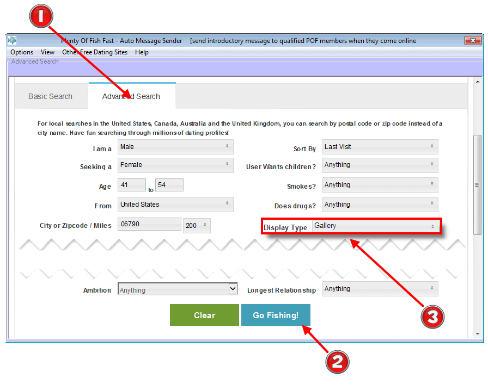Image resolution: width=488 pixels, height=390 pixels.
Task: Open the Help menu
Action: tap(142, 52)
